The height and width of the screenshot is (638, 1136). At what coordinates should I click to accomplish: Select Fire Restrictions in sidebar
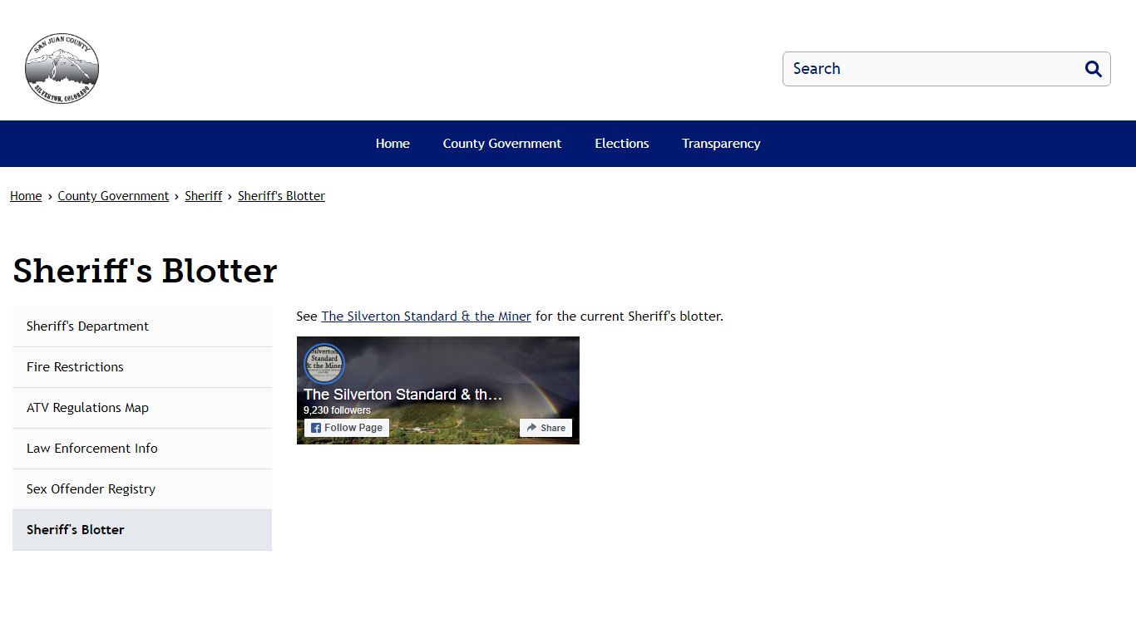pos(142,367)
